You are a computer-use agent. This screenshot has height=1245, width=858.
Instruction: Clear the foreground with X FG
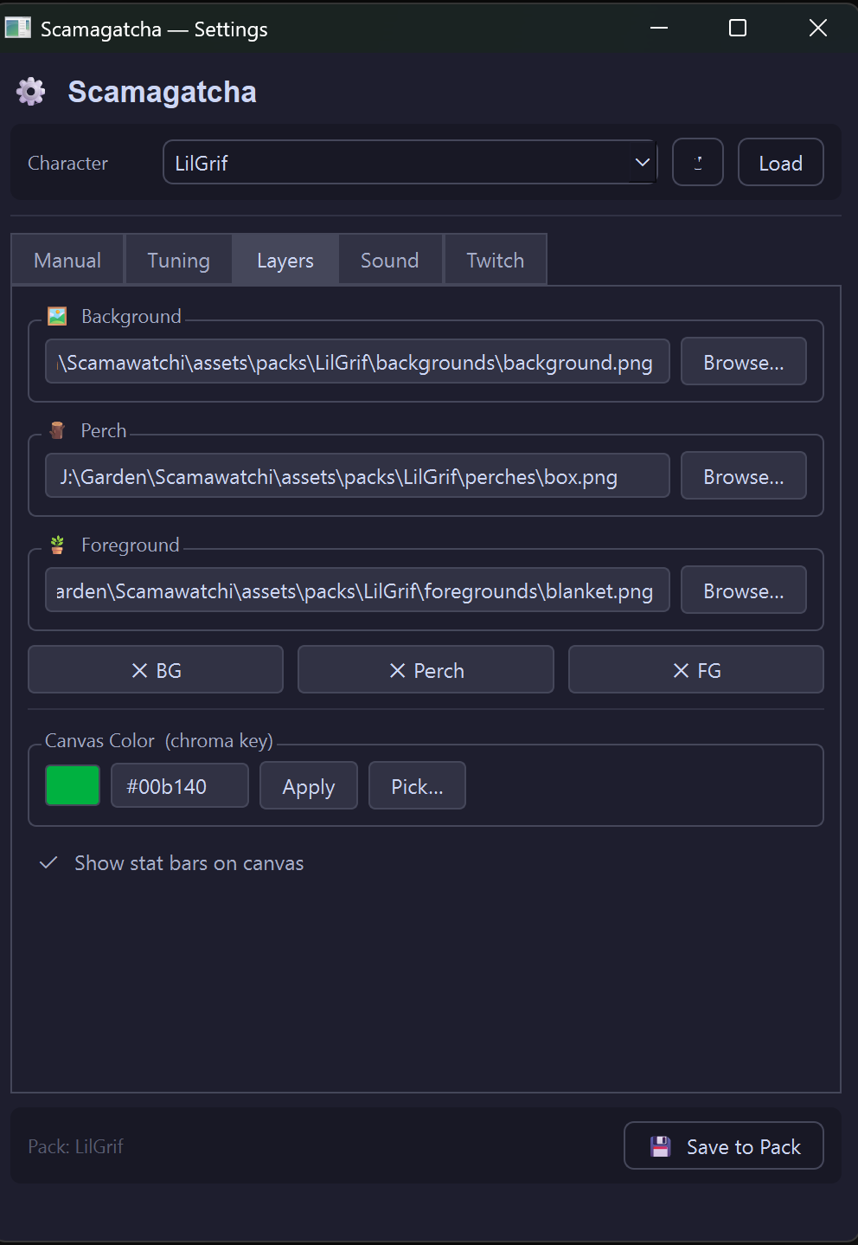pyautogui.click(x=695, y=670)
